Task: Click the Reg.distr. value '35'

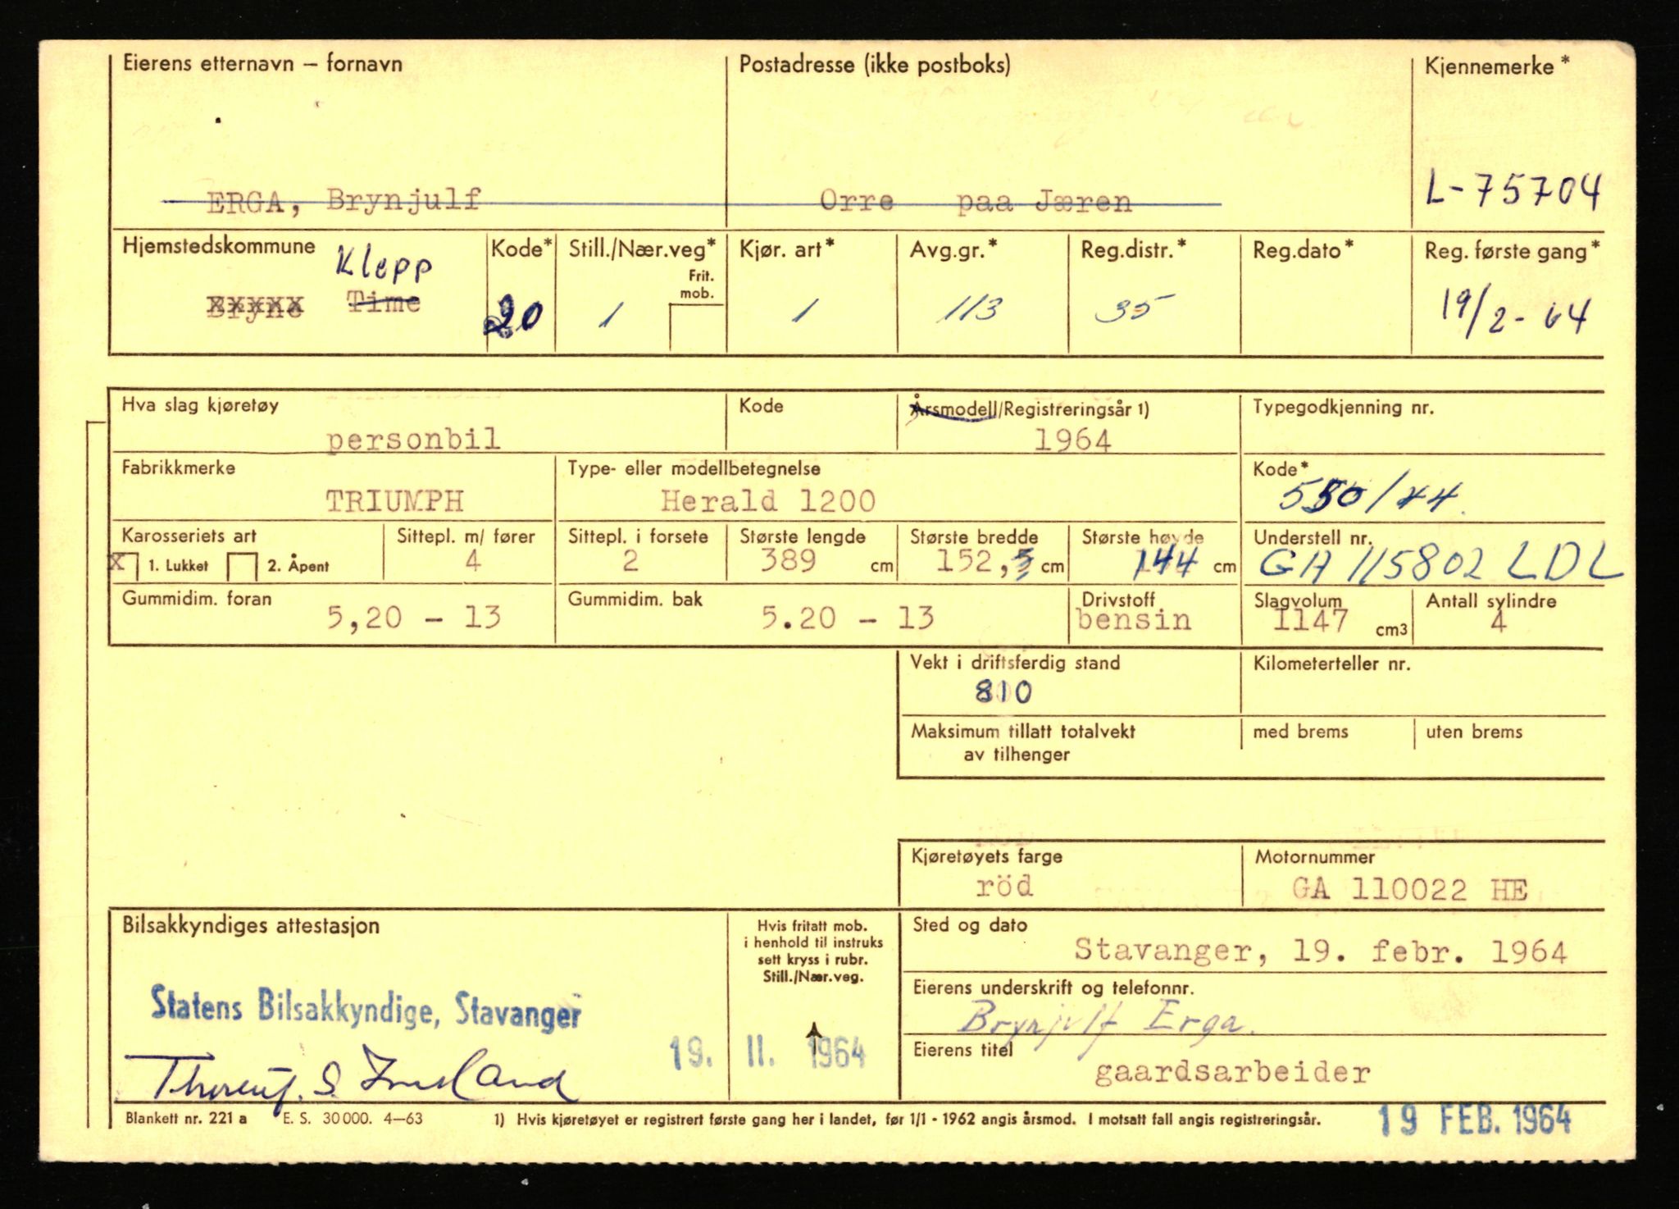Action: click(1134, 308)
